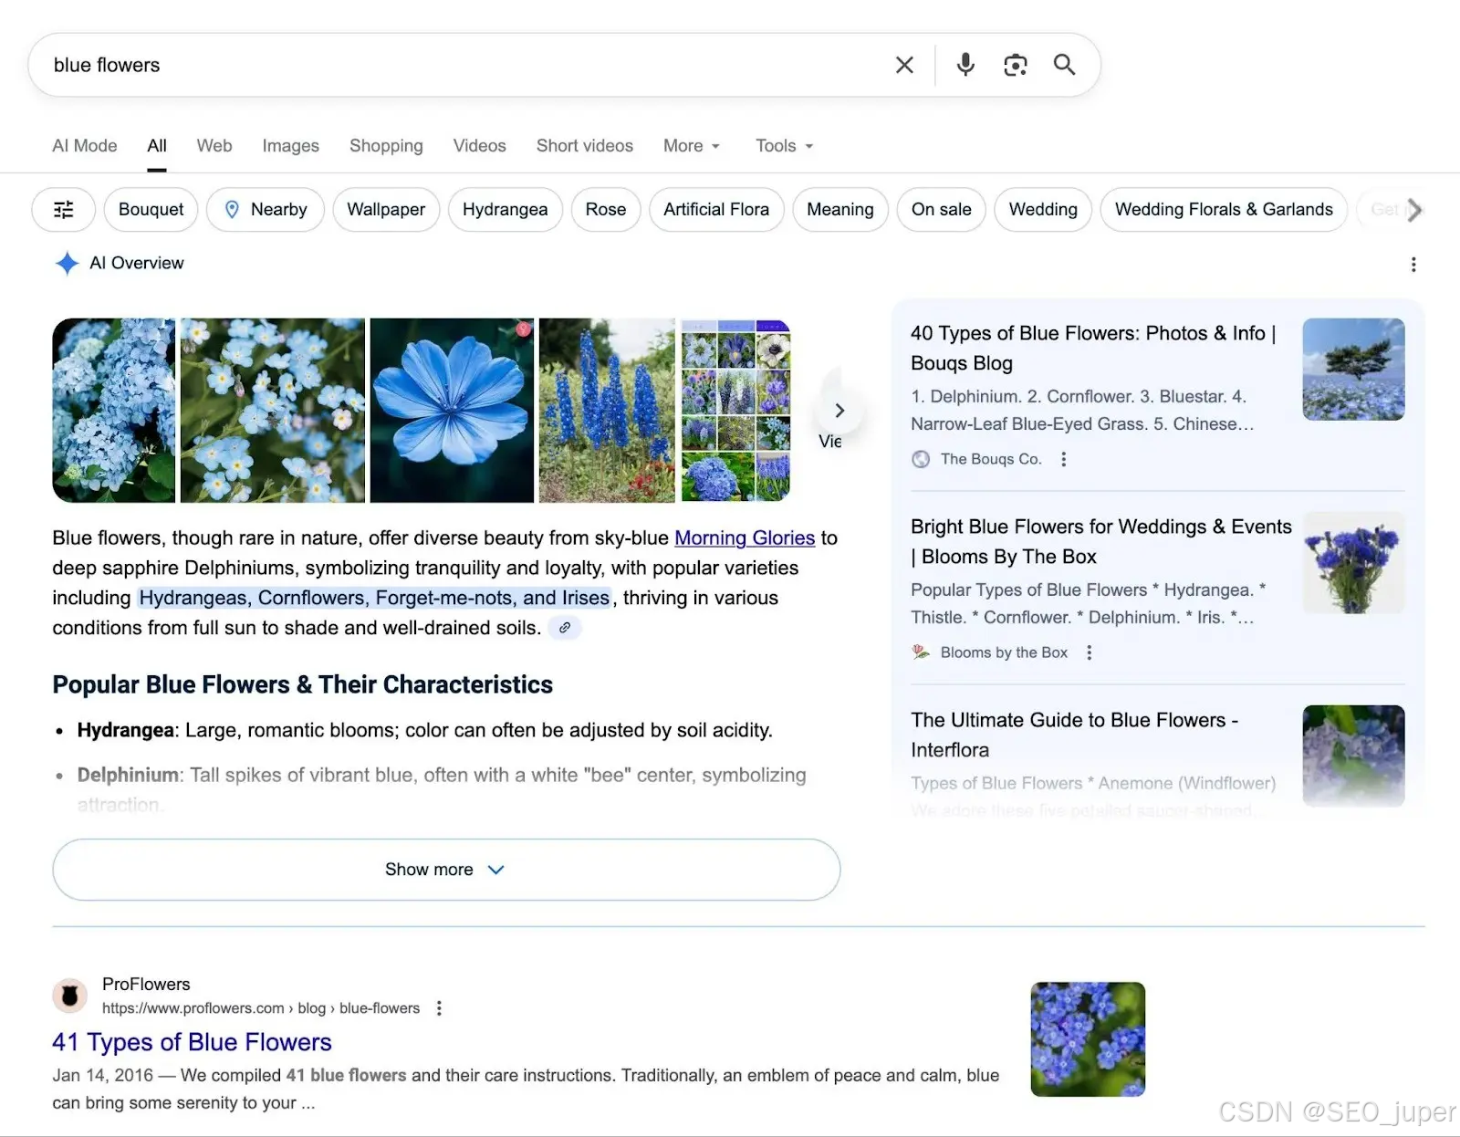Screen dimensions: 1460x1137
Task: Clear the search box with the X icon
Action: [x=904, y=65]
